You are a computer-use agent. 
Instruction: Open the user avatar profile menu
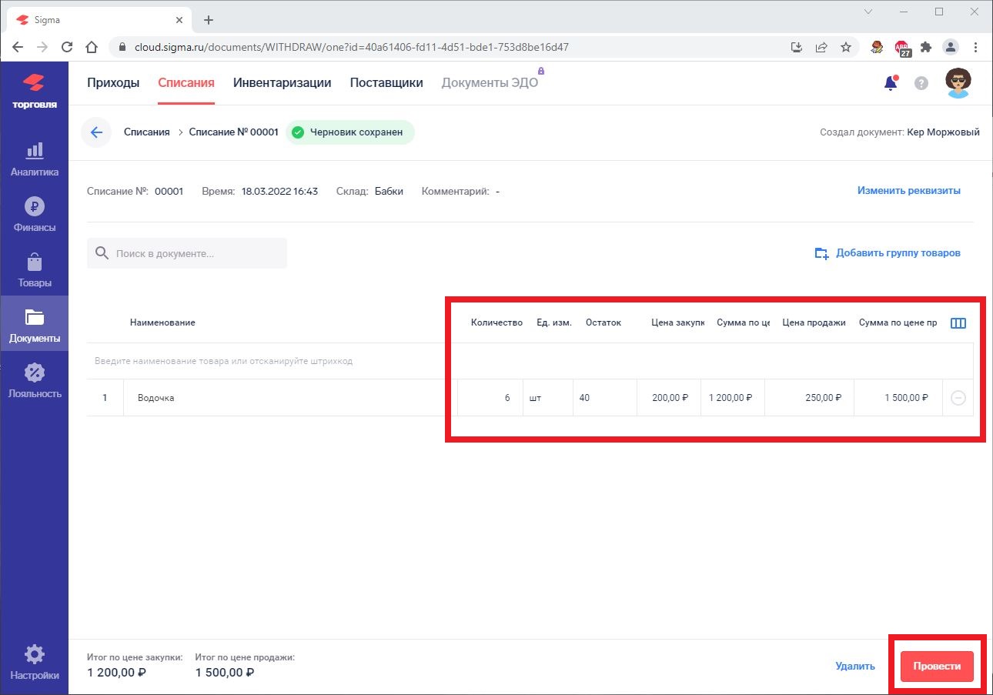click(x=958, y=83)
